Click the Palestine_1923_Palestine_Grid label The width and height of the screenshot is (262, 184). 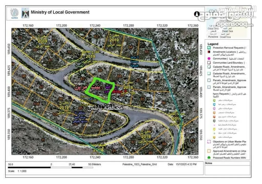pos(139,164)
